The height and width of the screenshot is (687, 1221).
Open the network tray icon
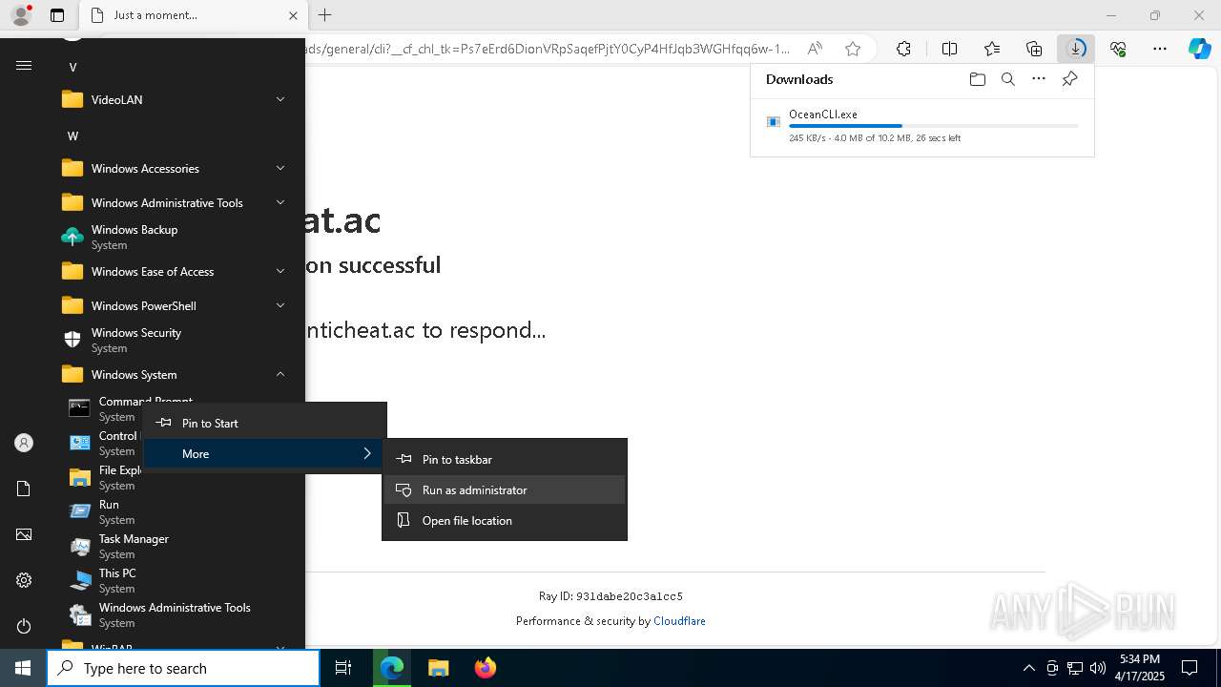click(1074, 668)
